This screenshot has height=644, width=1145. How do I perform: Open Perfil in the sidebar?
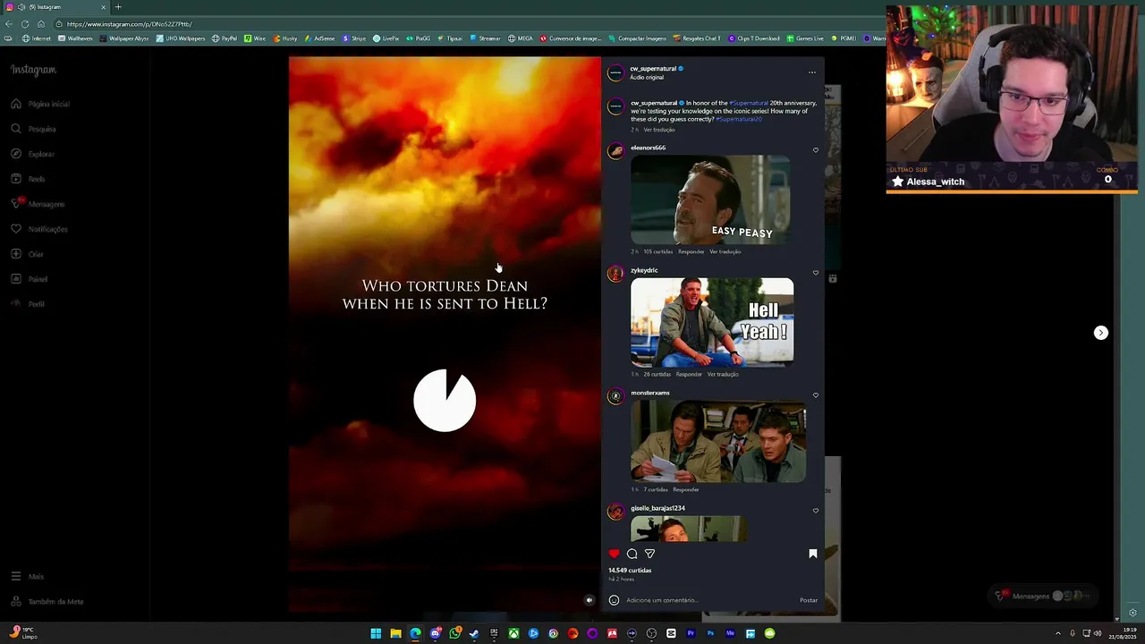(x=29, y=304)
